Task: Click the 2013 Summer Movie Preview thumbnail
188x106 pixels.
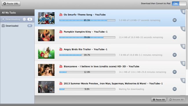Action: 46,87
